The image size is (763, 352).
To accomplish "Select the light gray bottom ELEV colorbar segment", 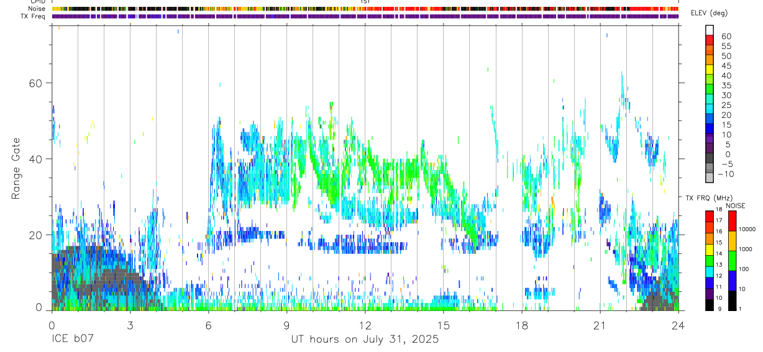I will tap(710, 178).
